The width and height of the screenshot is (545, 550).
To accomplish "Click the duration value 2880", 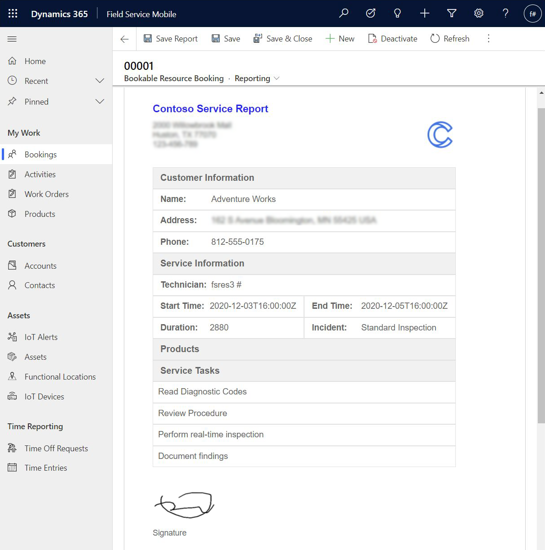I will [219, 328].
